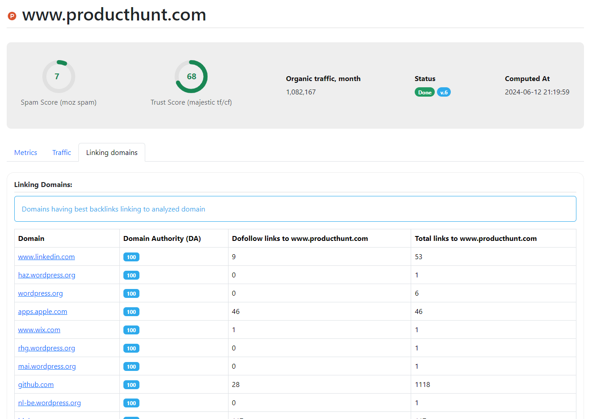Click the www.producthunt.com page title
Screen dimensions: 592x419
[114, 15]
